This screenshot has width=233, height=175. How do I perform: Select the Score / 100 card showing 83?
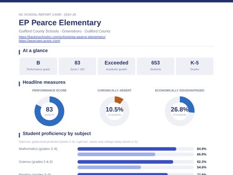77,66
